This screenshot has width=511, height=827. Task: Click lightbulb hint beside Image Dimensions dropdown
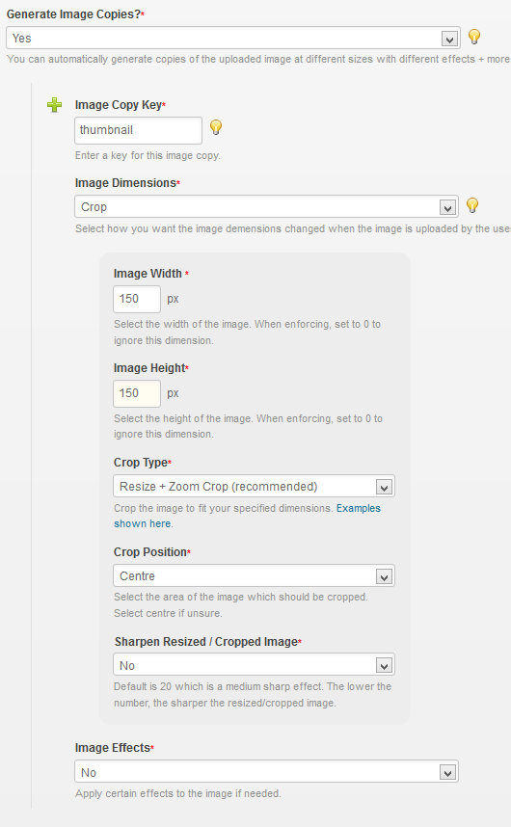472,205
